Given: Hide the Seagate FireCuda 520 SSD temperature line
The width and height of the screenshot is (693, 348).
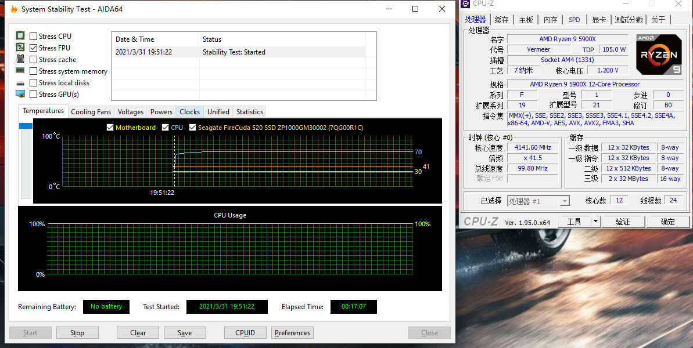Looking at the screenshot, I should (192, 128).
